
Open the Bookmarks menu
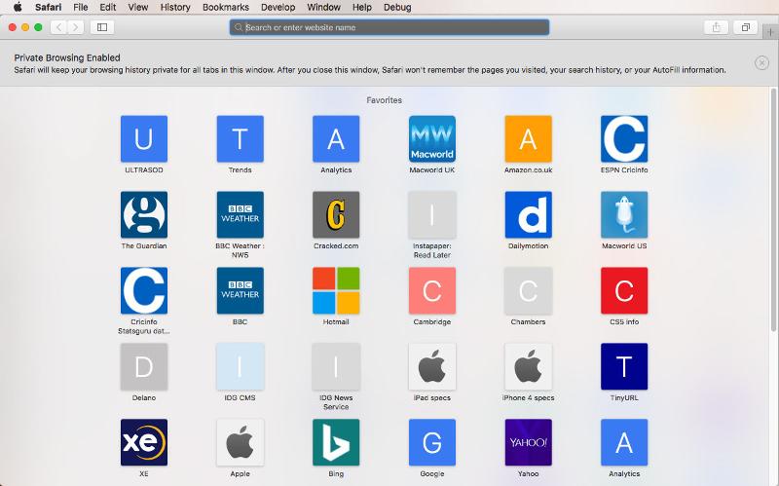coord(226,7)
